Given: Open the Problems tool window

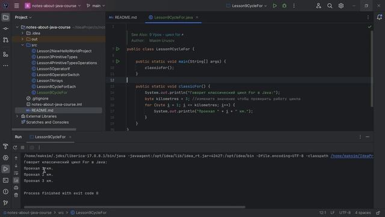Looking at the screenshot, I should [x=5, y=192].
